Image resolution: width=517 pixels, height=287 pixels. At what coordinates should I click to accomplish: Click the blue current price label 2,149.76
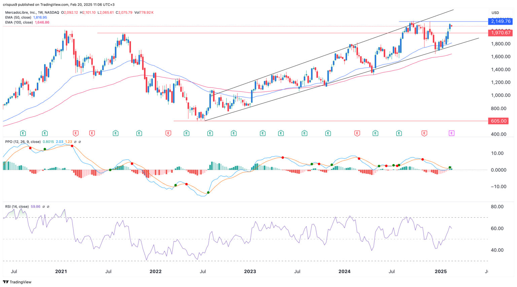pyautogui.click(x=501, y=21)
